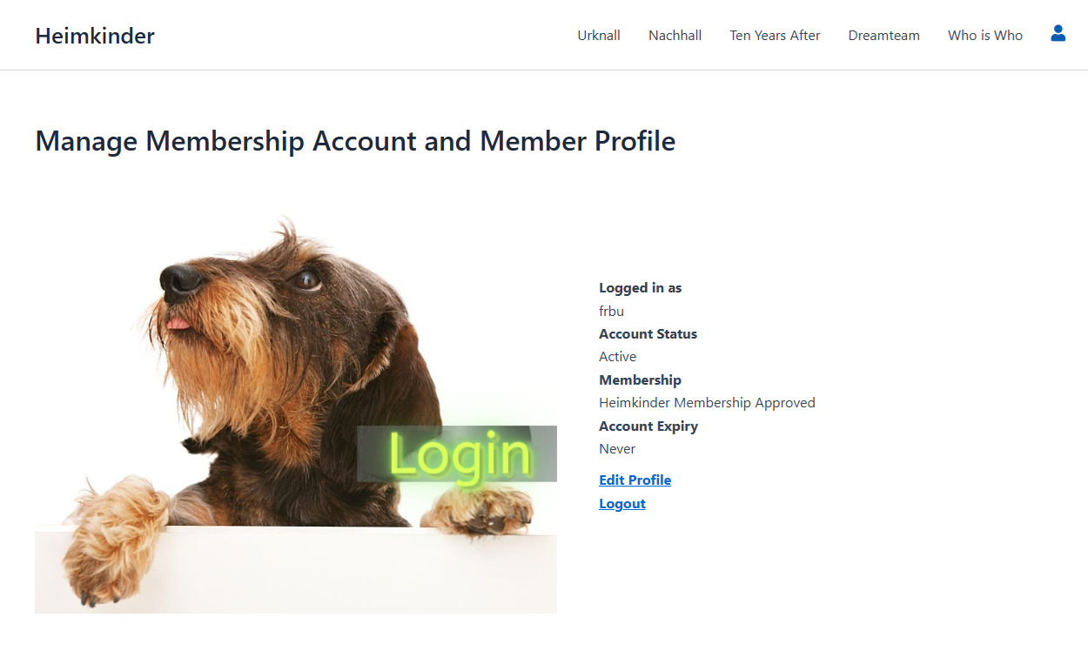Viewport: 1088px width, 658px height.
Task: Click the Heimkinder Membership Approved text
Action: pos(707,403)
